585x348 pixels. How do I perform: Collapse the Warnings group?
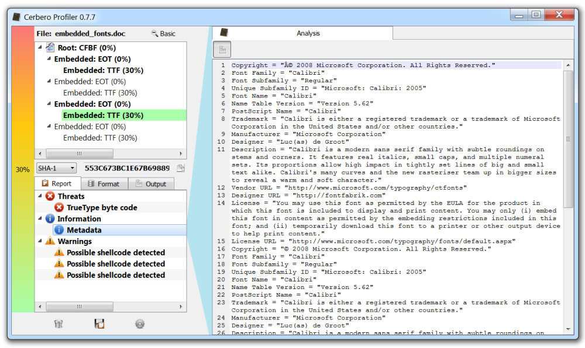tap(40, 241)
